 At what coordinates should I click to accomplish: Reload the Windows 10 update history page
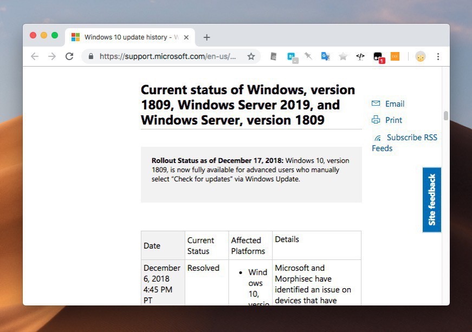[69, 56]
